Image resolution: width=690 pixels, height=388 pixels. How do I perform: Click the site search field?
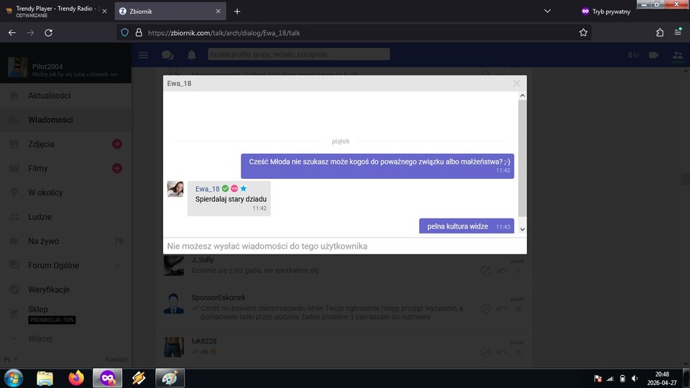tap(298, 55)
